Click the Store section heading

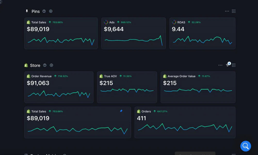tap(35, 65)
